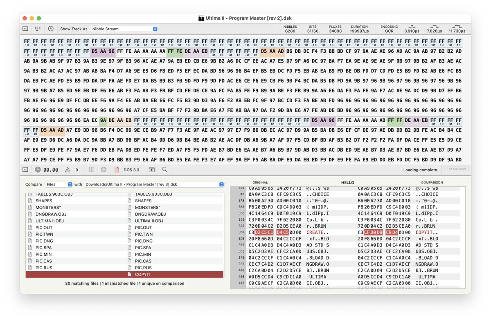The width and height of the screenshot is (491, 320).
Task: Click the disk document icon in the title bar
Action: [x=201, y=18]
